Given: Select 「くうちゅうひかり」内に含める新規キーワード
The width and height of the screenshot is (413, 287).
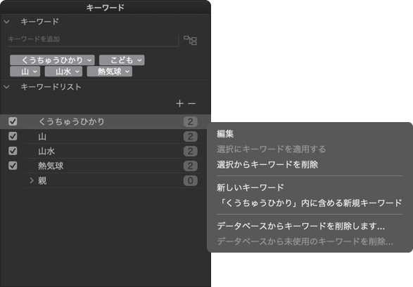Looking at the screenshot, I should 310,203.
